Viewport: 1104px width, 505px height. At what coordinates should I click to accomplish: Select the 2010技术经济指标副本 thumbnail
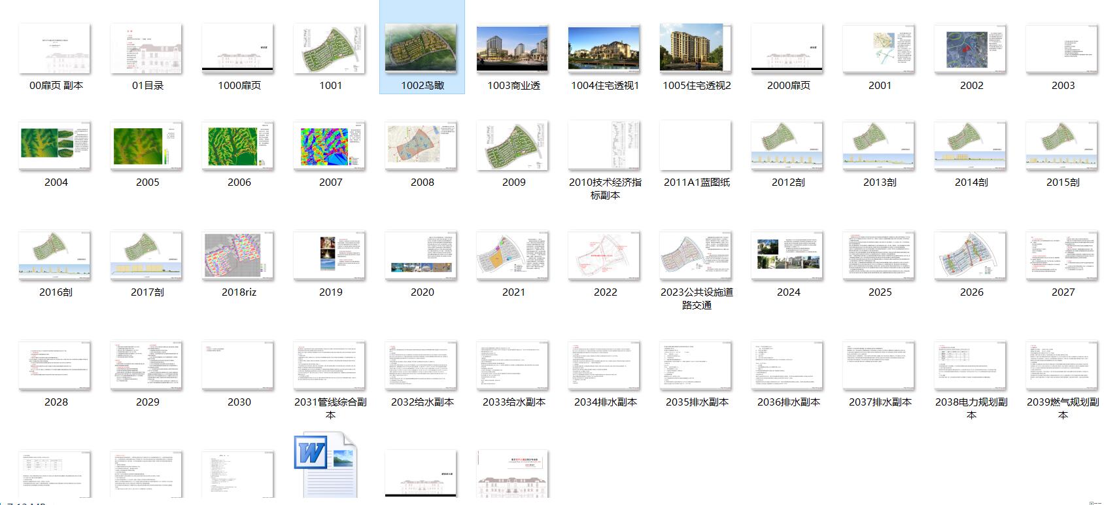pos(605,146)
